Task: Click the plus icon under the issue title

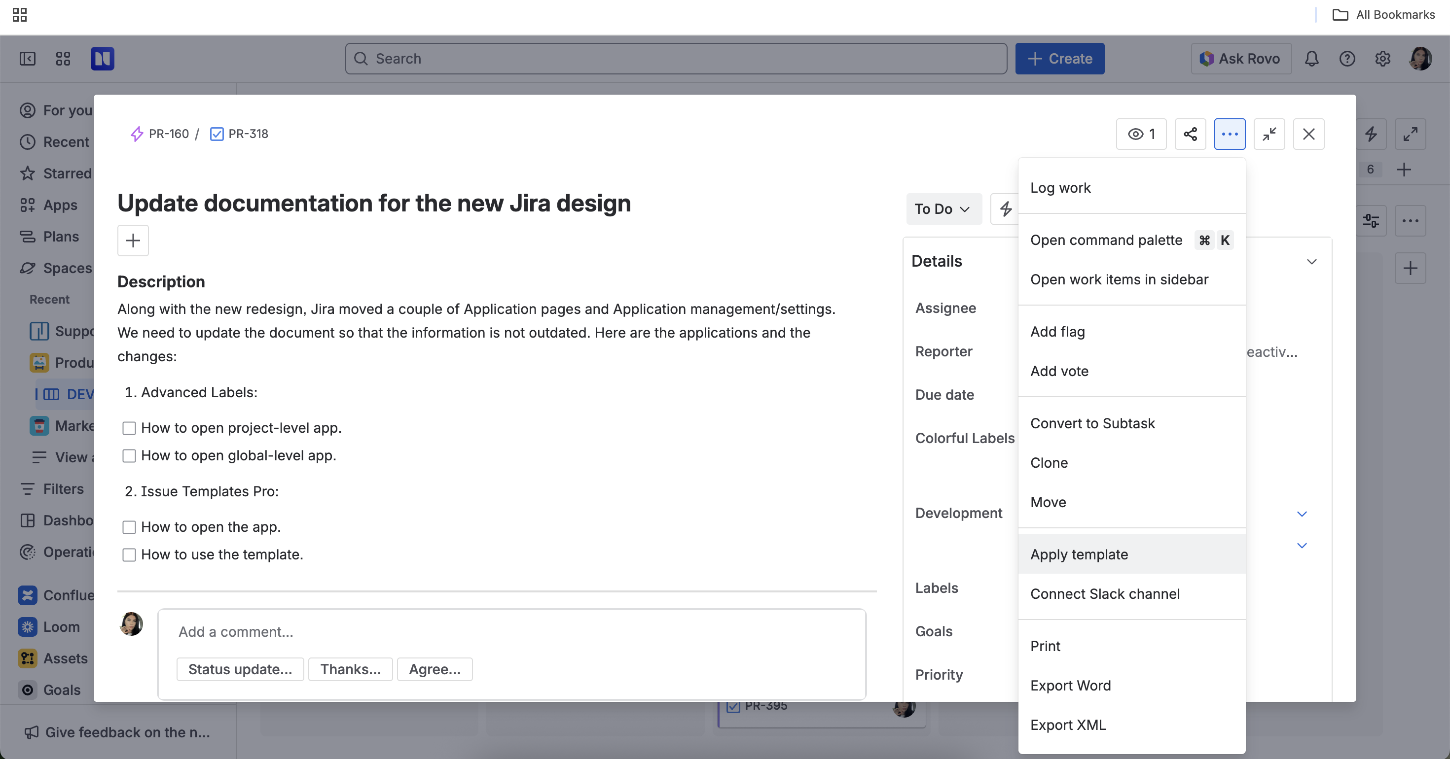Action: (x=133, y=241)
